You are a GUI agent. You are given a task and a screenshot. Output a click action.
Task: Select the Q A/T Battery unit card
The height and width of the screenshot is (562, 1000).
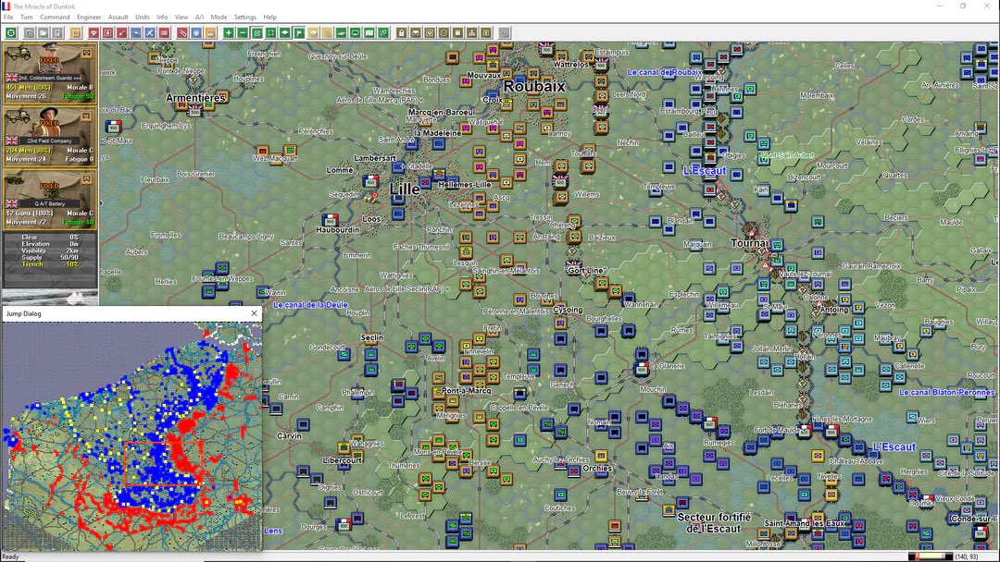[x=50, y=199]
